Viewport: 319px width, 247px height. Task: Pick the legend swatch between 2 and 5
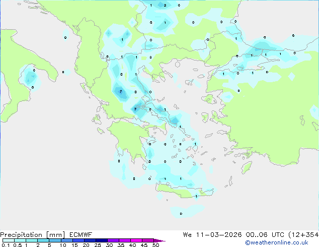pyautogui.click(x=43, y=240)
